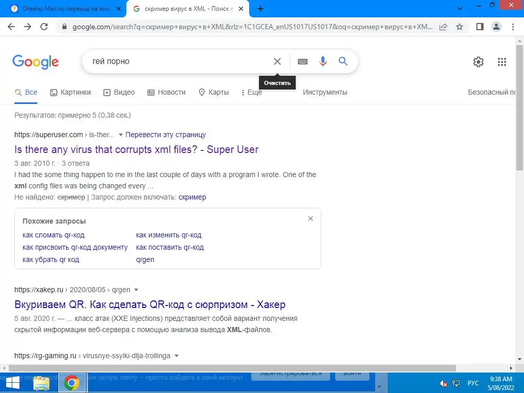Open the Chrome side panel

coord(480,27)
